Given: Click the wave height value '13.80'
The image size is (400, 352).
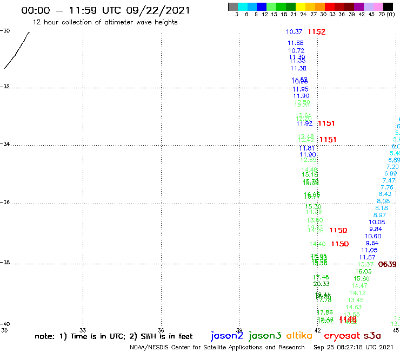Looking at the screenshot, I should click(315, 220).
